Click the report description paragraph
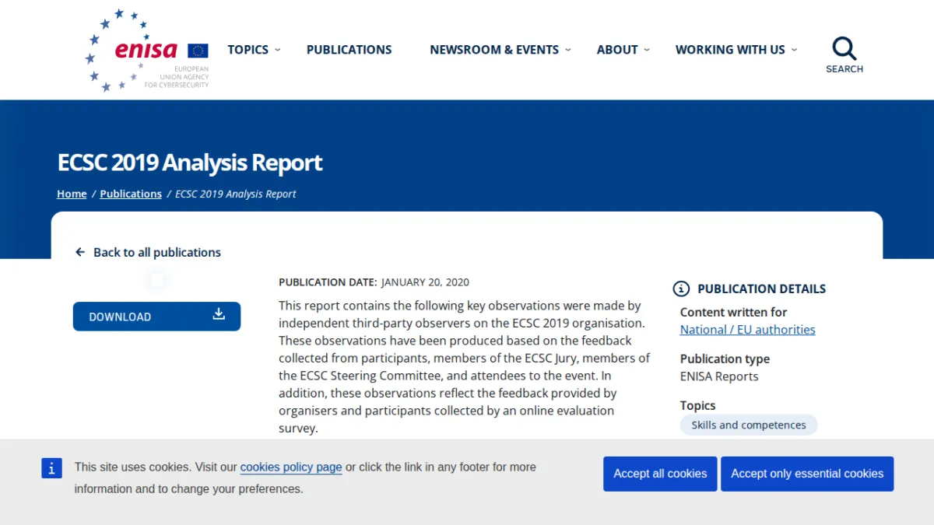Screen dimensions: 934x525 point(465,366)
